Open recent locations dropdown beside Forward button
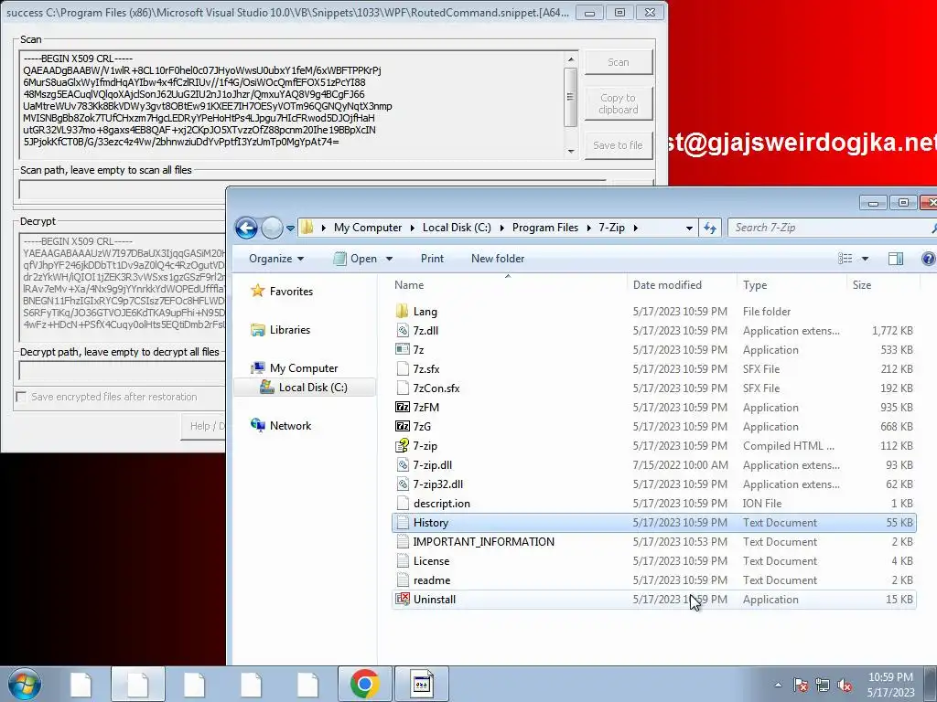This screenshot has width=937, height=702. click(x=290, y=228)
